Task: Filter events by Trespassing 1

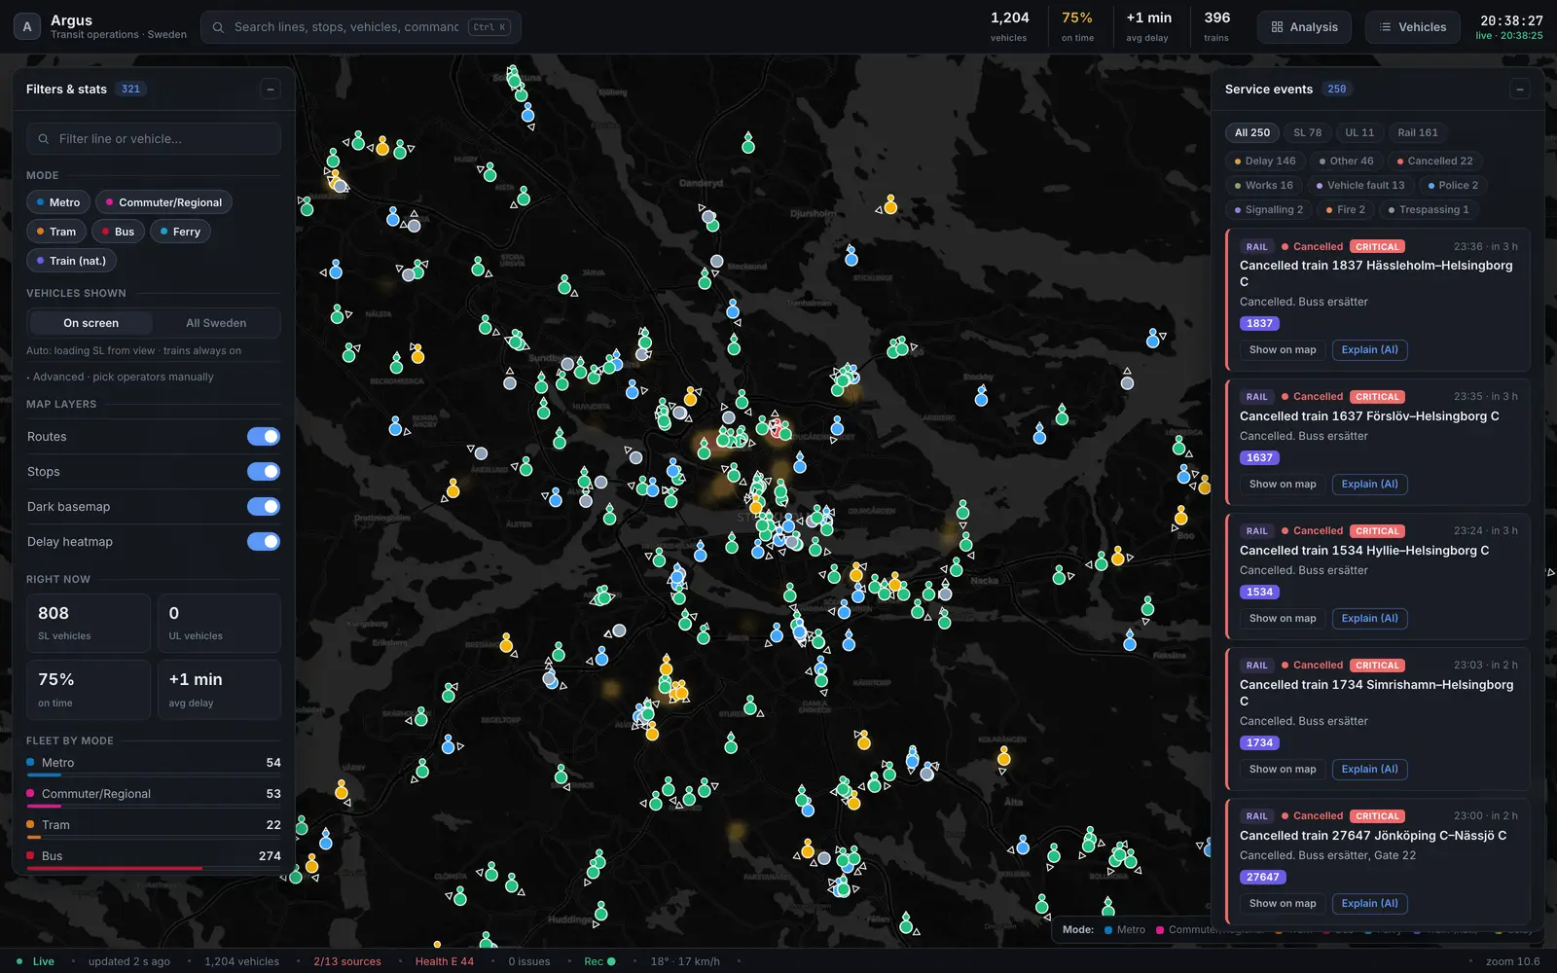Action: click(1429, 210)
